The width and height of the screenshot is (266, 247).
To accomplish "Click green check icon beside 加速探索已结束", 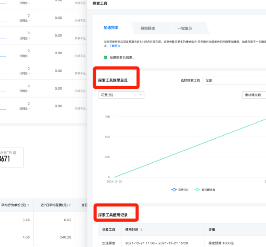I will 106,58.
